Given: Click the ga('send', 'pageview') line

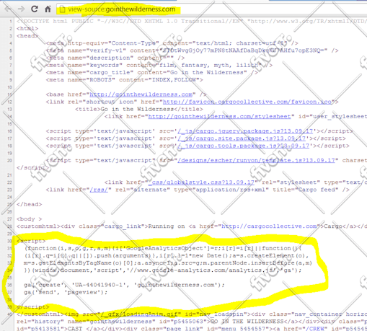Looking at the screenshot, I should point(66,292).
